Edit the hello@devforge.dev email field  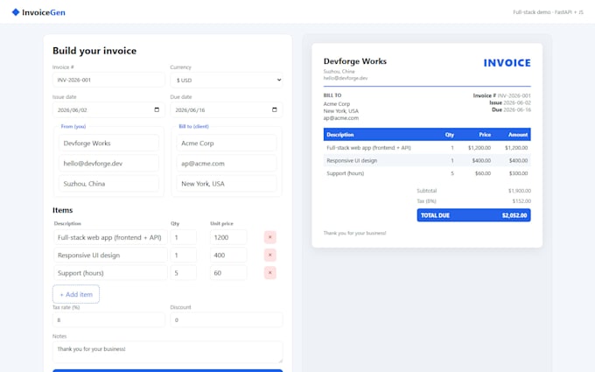108,163
